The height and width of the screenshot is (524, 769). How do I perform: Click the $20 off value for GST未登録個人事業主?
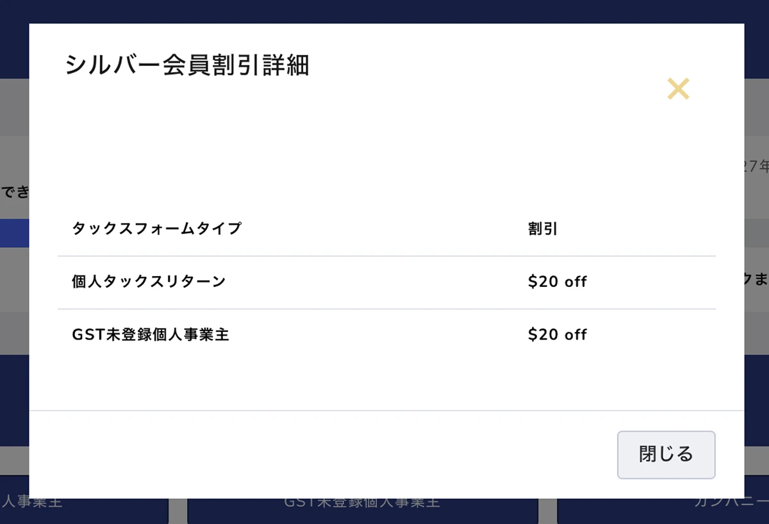(557, 334)
